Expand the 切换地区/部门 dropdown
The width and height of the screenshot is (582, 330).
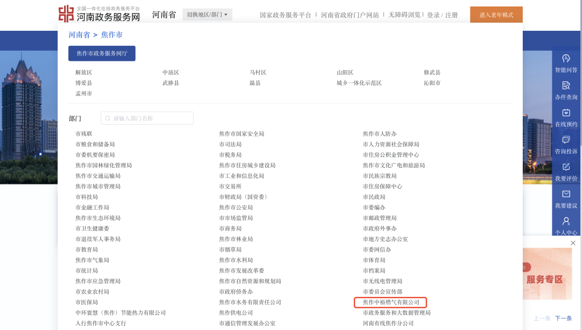click(x=207, y=15)
